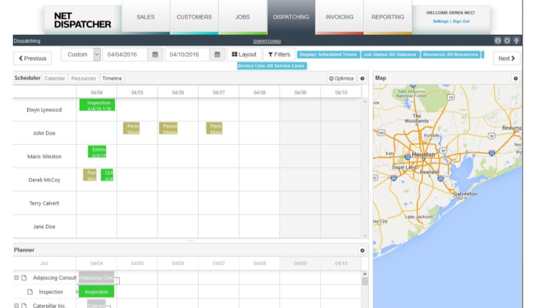This screenshot has width=549, height=308.
Task: Open the Reporting tab
Action: click(388, 16)
